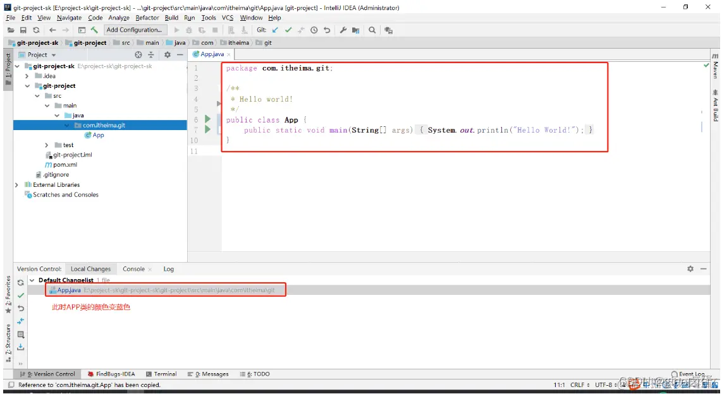
Task: Switch to the Version Control Log tab
Action: pyautogui.click(x=169, y=269)
